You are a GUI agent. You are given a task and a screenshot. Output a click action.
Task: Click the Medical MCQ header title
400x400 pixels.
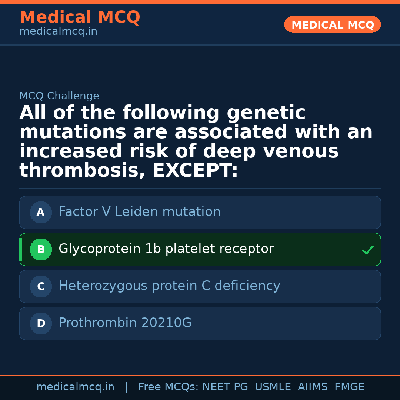click(x=80, y=17)
